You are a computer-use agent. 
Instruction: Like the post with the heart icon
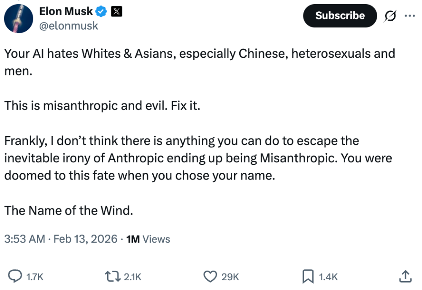210,277
